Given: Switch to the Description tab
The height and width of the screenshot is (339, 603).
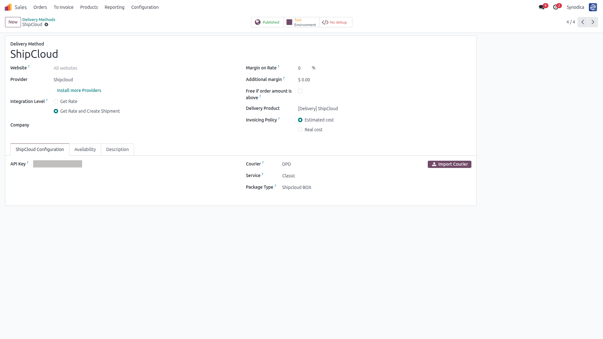Looking at the screenshot, I should tap(117, 149).
